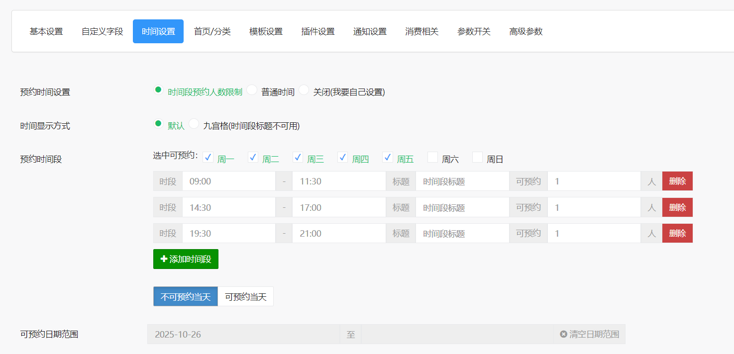Click the 添加时间段 green button
The image size is (734, 354).
186,259
